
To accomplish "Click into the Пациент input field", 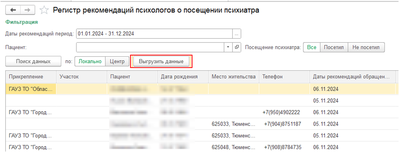I will coord(151,47).
